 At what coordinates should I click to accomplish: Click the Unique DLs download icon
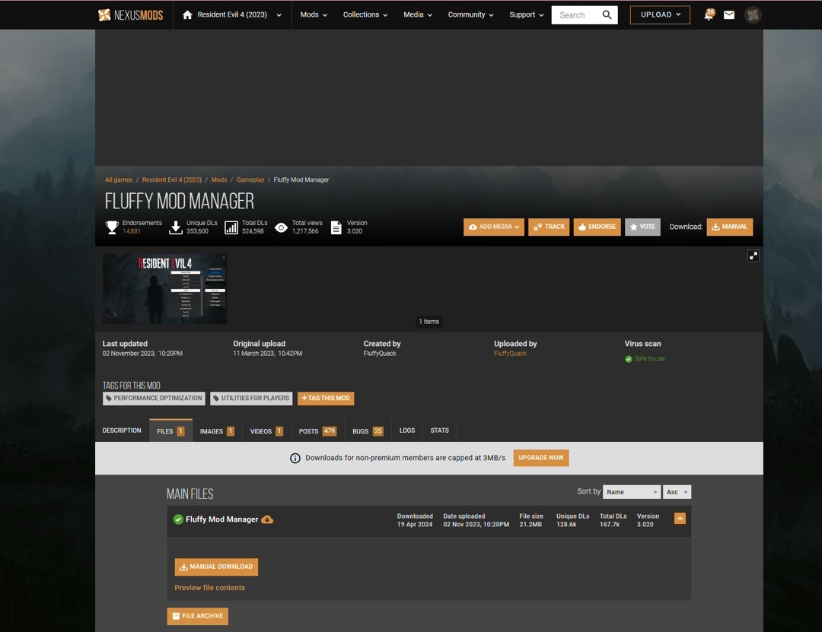(176, 227)
